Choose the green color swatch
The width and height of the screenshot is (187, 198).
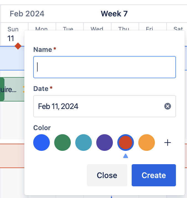[x=63, y=143]
